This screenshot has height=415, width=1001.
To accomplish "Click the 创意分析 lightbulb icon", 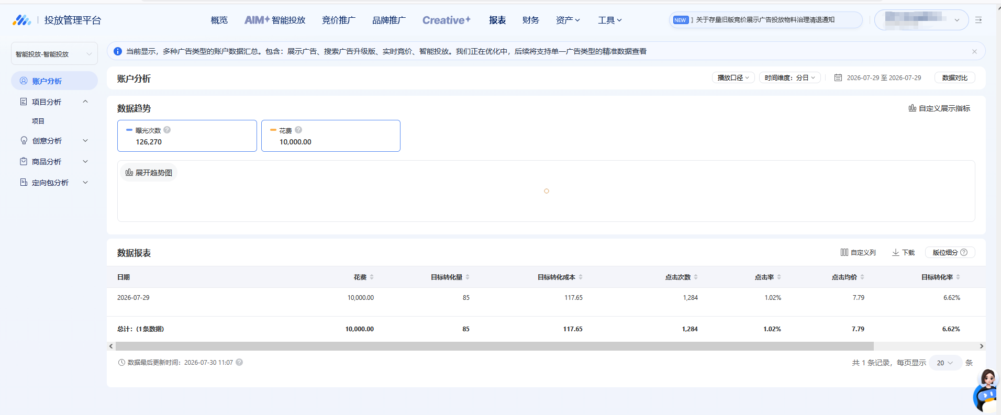I will click(x=24, y=140).
